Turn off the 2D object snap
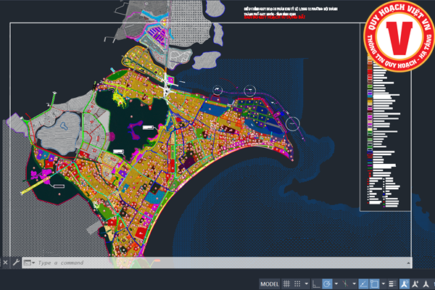Viewport: 435px width, 290px height. tap(374, 283)
